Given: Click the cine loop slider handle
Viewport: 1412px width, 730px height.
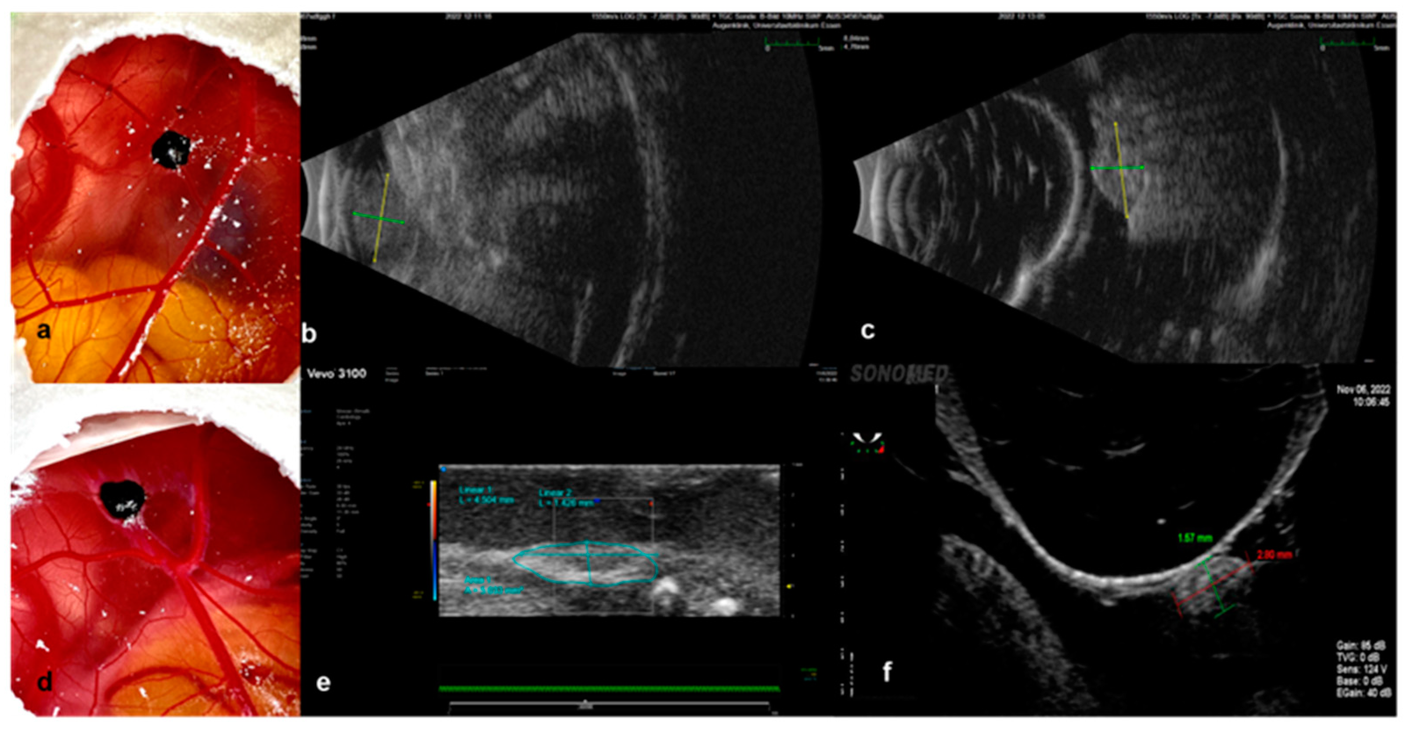Looking at the screenshot, I should (585, 703).
